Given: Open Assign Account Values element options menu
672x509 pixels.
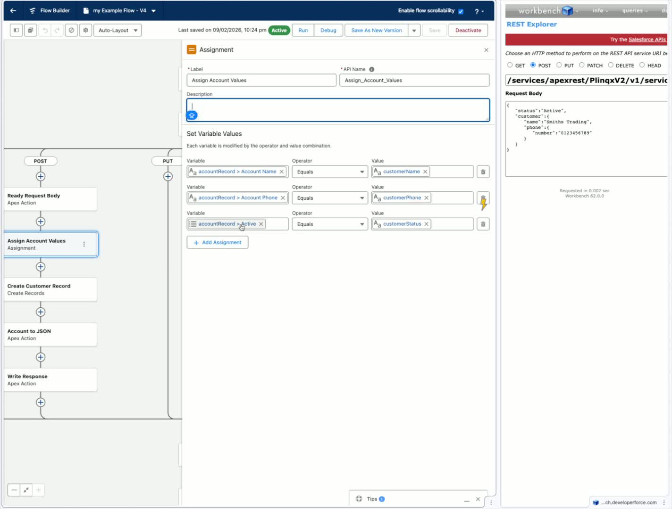Looking at the screenshot, I should (x=84, y=244).
